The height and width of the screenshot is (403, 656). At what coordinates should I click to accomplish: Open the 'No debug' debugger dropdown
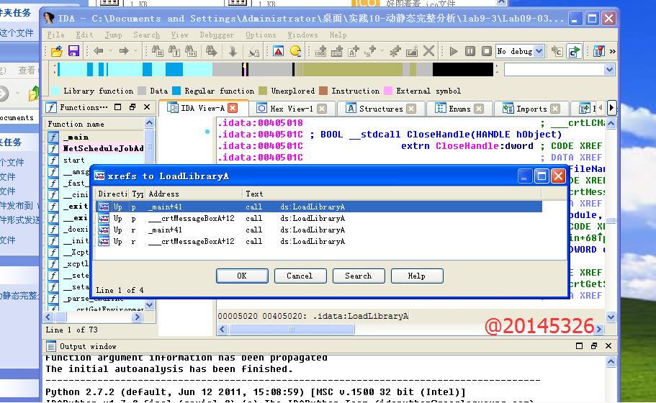pos(539,51)
